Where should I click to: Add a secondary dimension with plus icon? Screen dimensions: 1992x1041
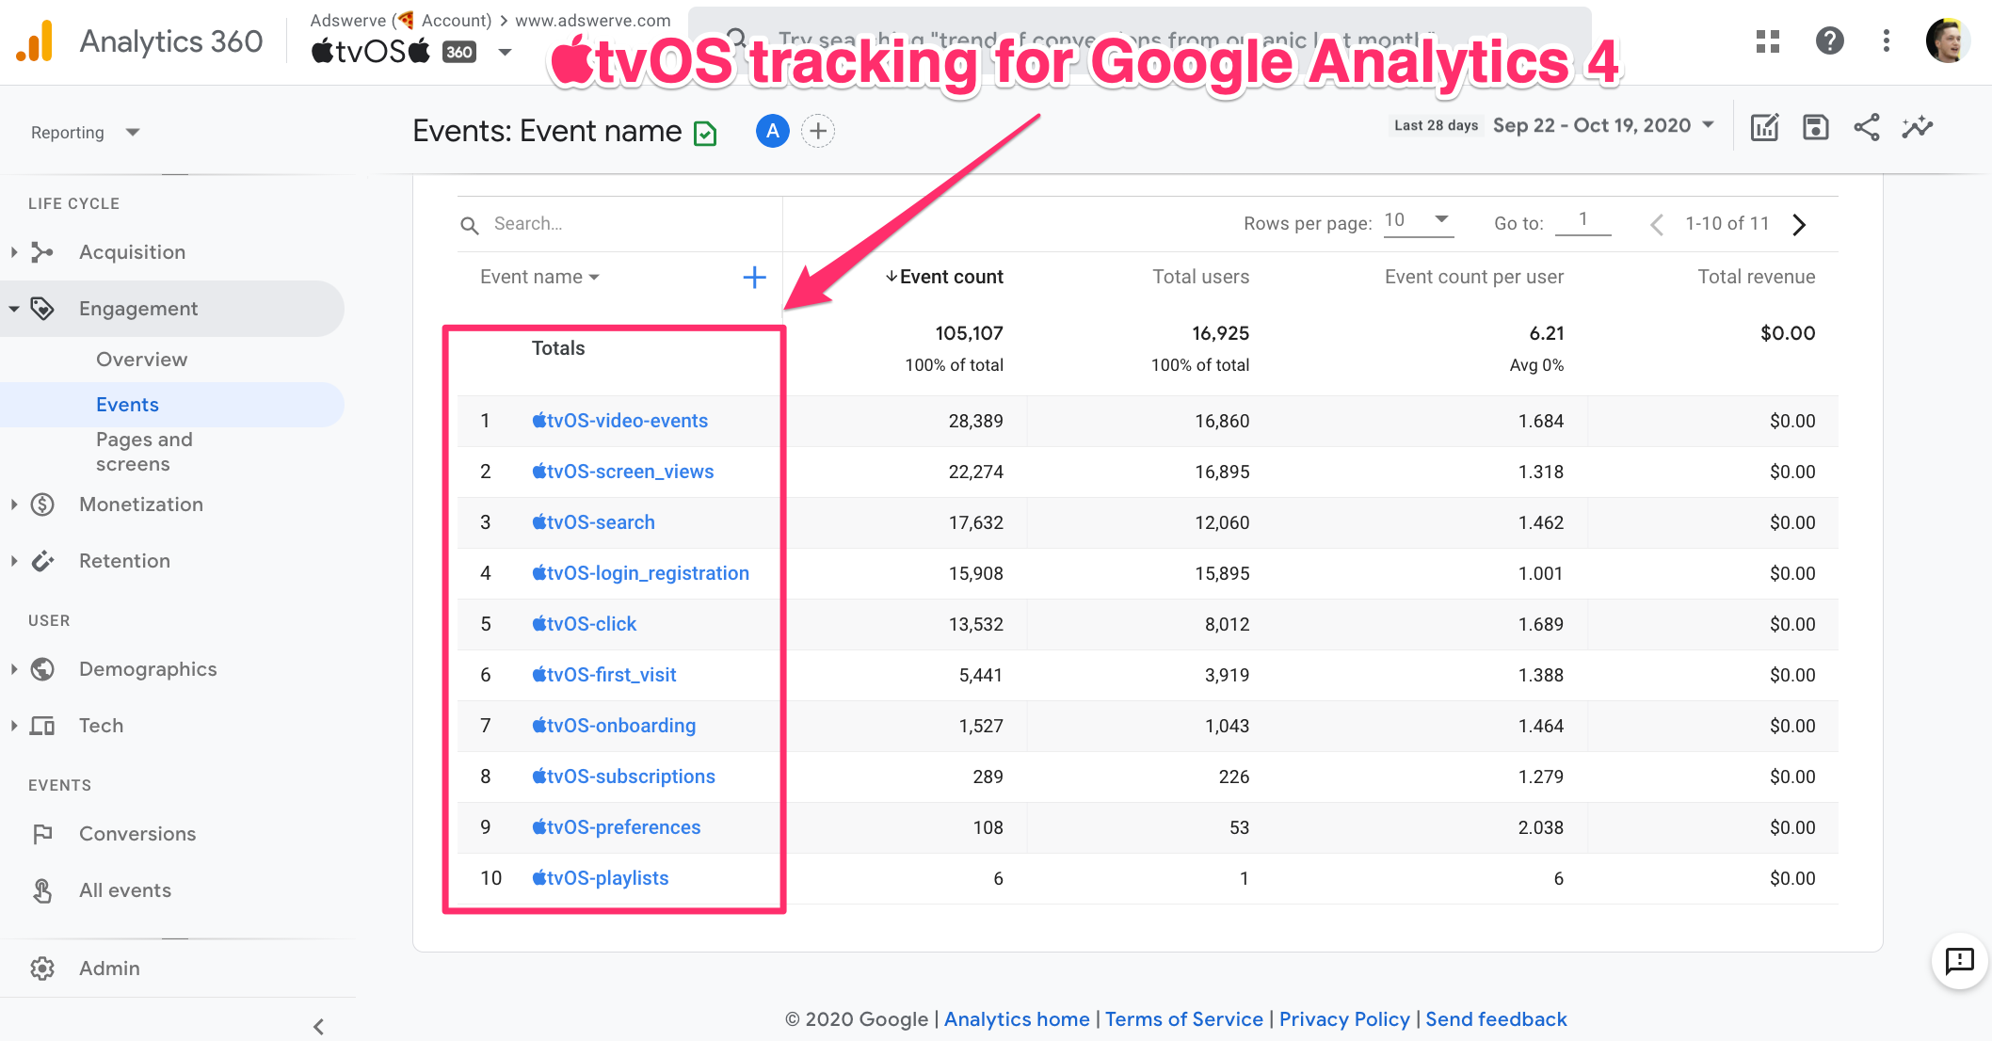754,277
